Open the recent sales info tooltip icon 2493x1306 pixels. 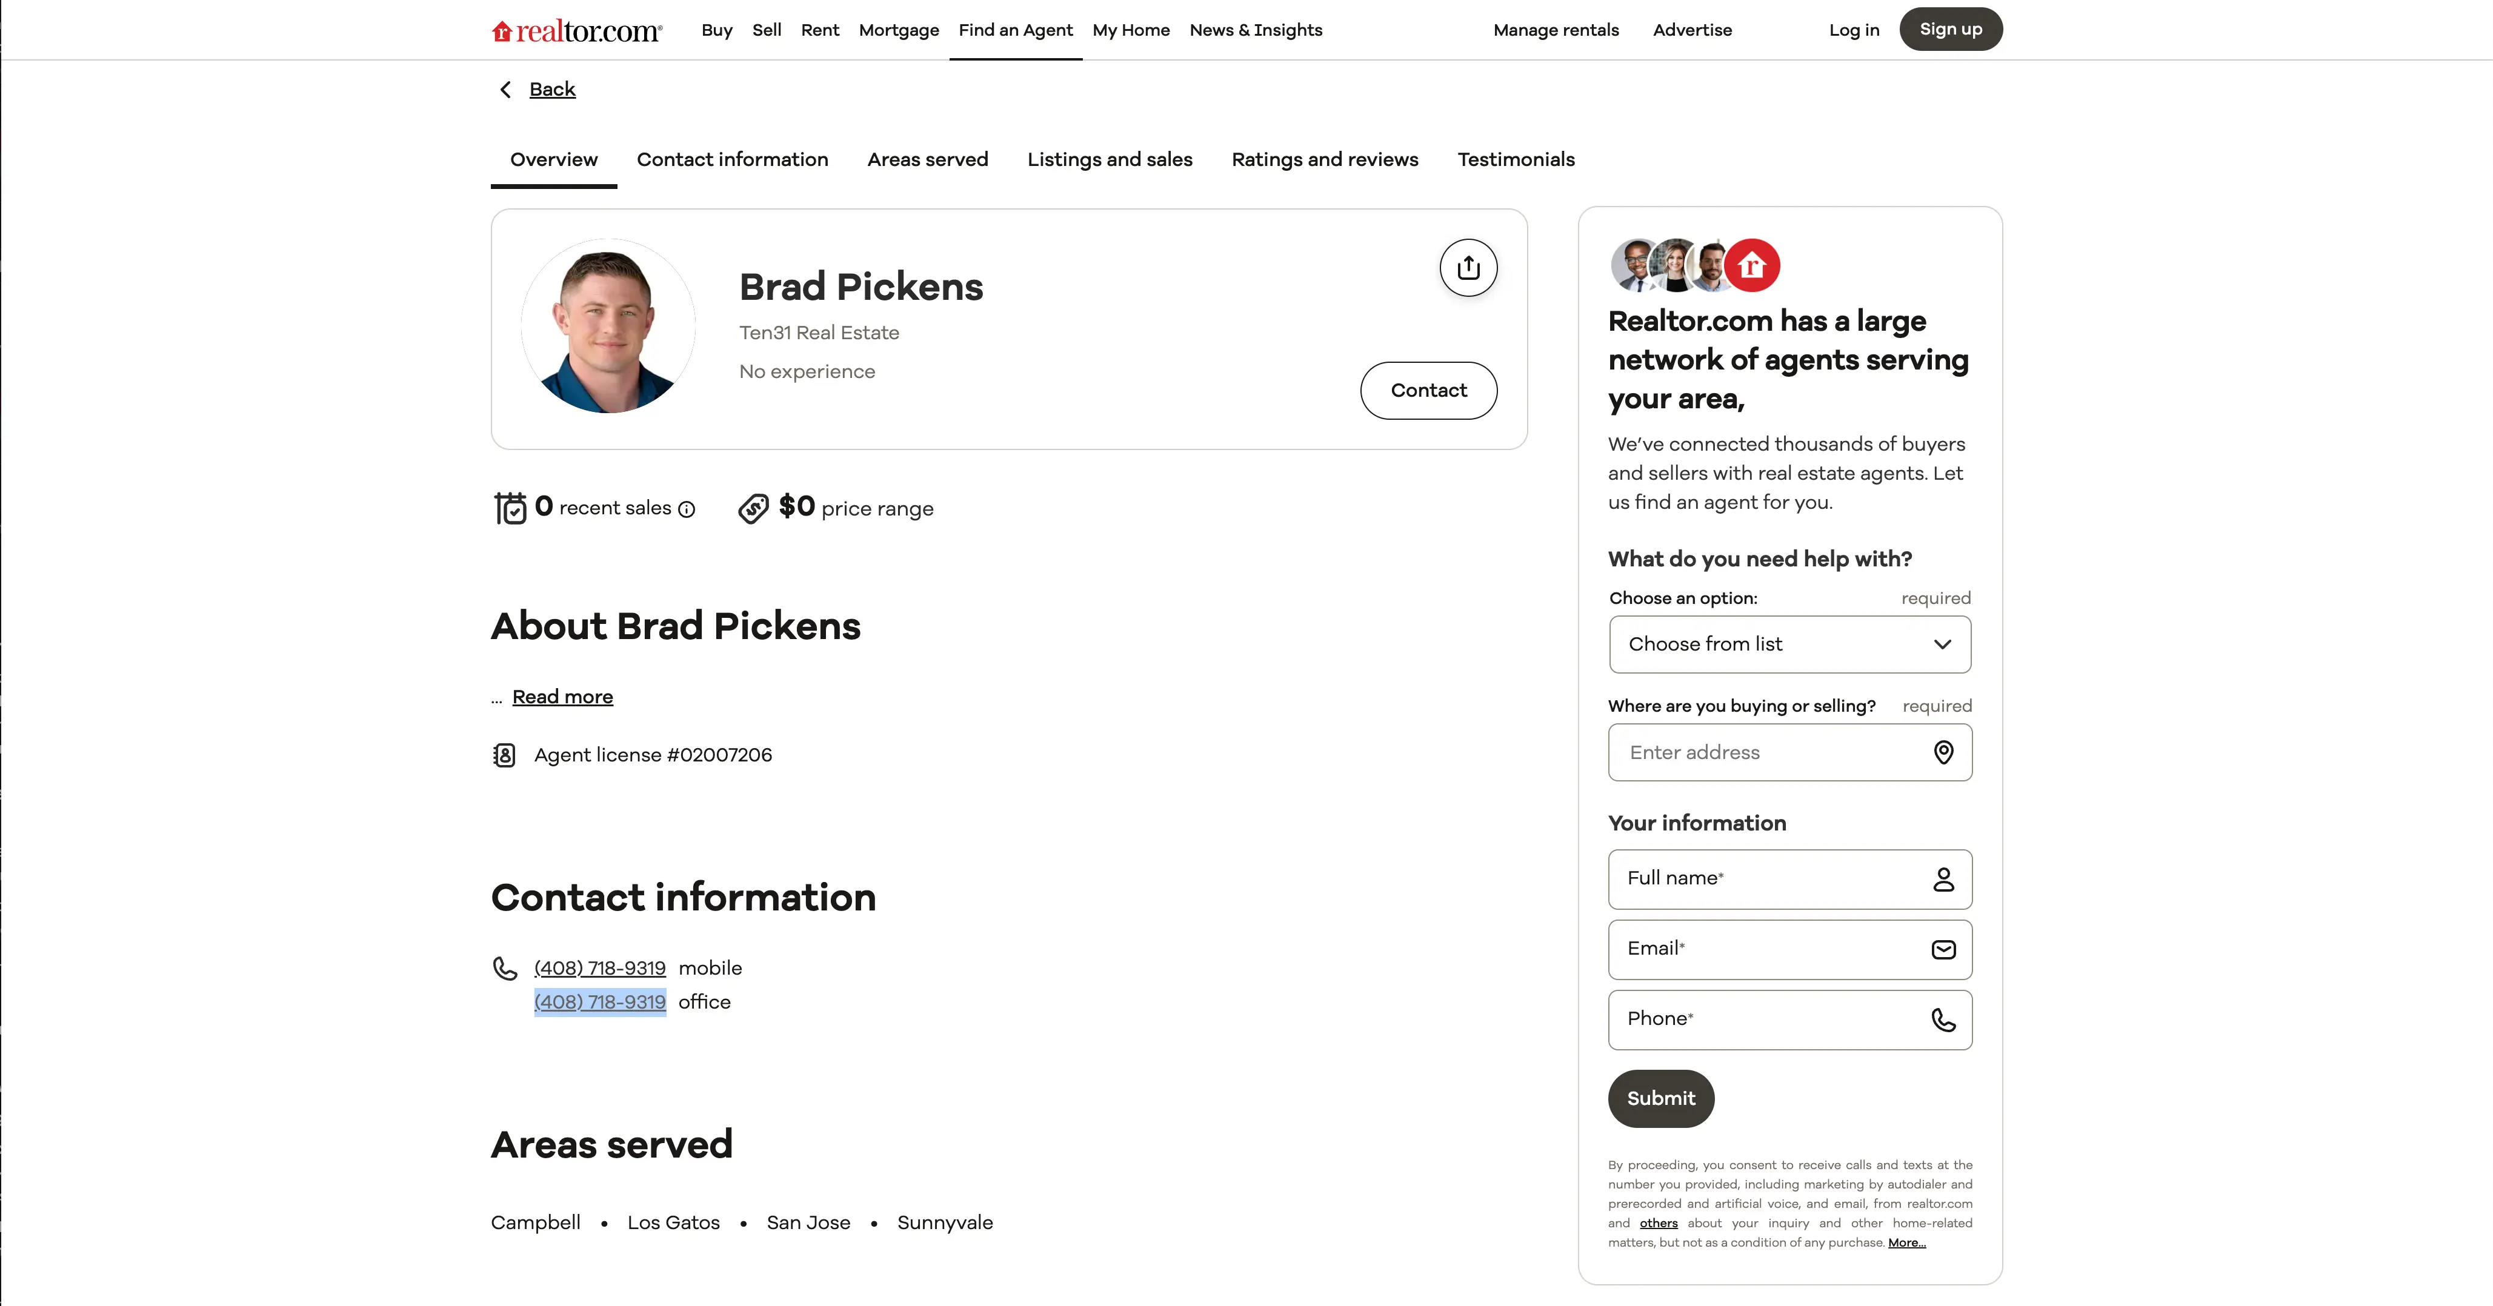pos(686,509)
